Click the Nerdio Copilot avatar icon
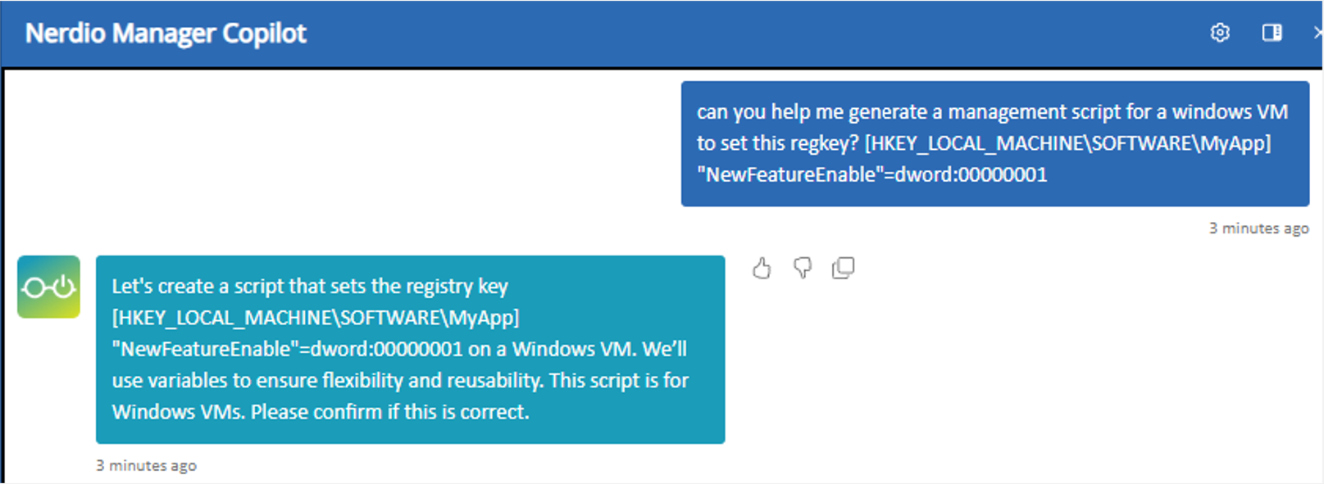The width and height of the screenshot is (1324, 484). tap(48, 287)
